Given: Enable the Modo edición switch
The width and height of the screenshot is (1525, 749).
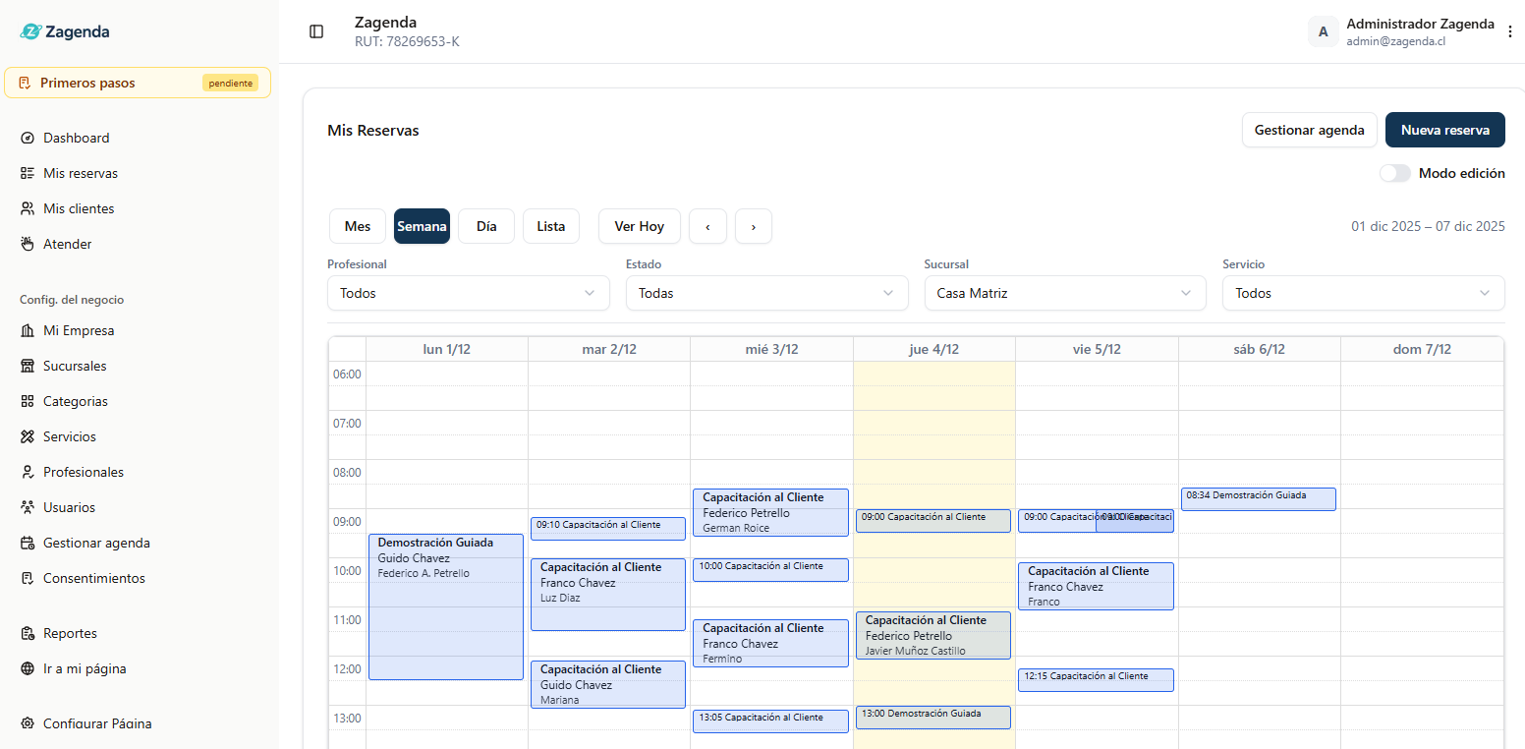Looking at the screenshot, I should (1394, 174).
